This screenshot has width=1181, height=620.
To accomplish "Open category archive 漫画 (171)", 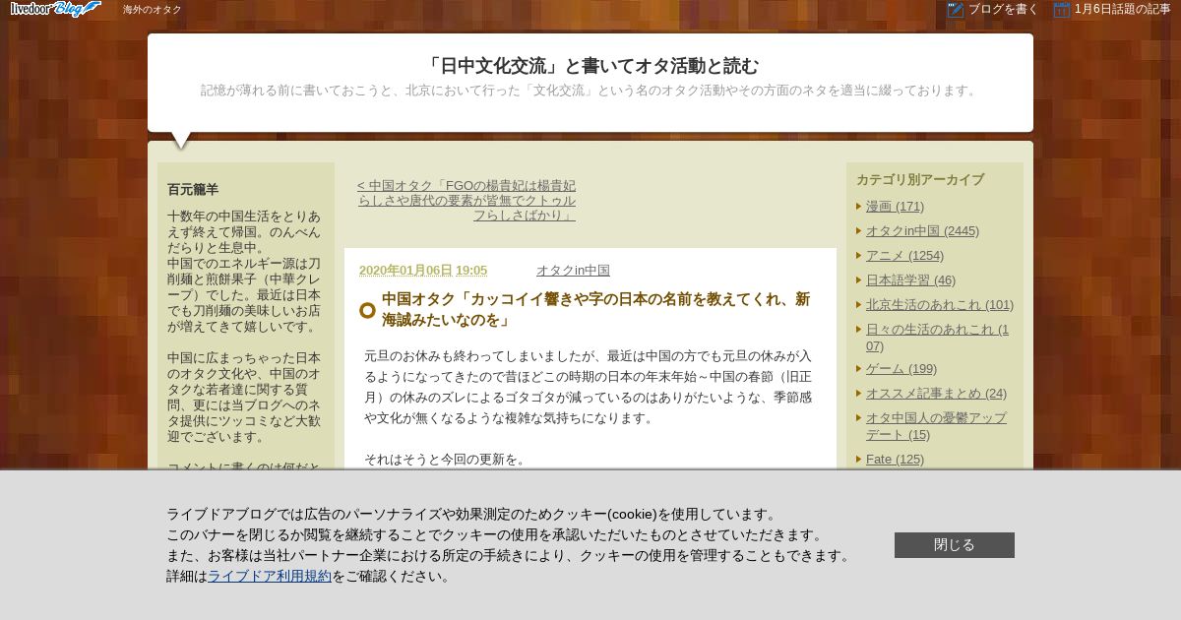I will (895, 207).
